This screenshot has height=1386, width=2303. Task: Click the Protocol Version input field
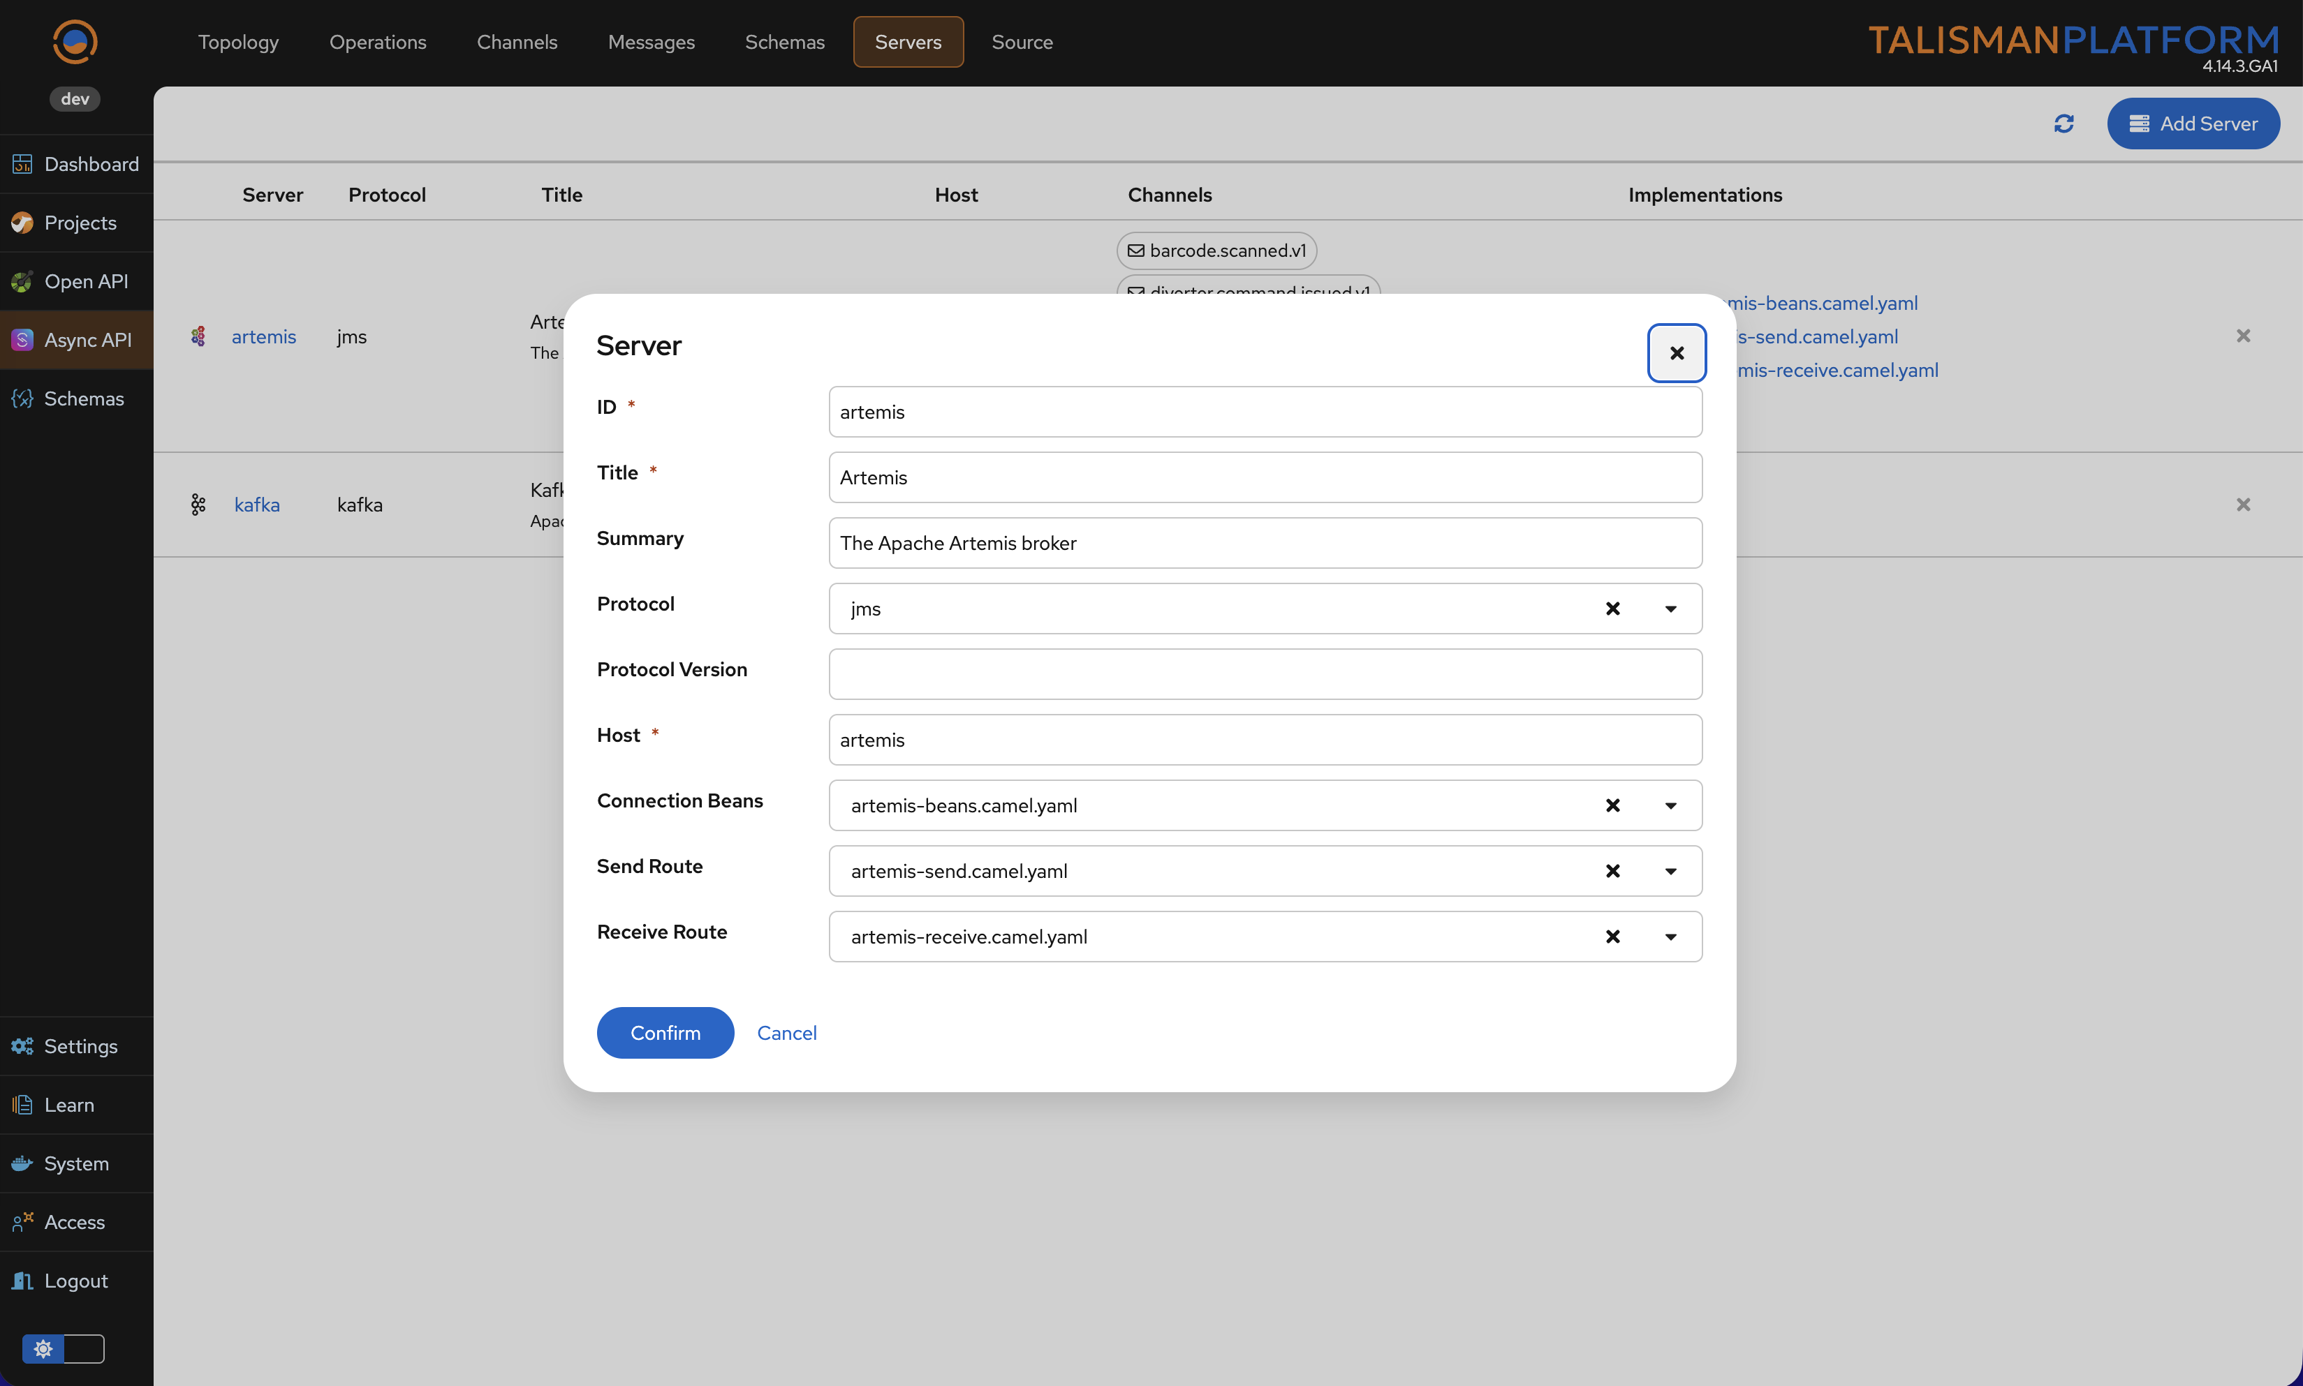pos(1265,674)
